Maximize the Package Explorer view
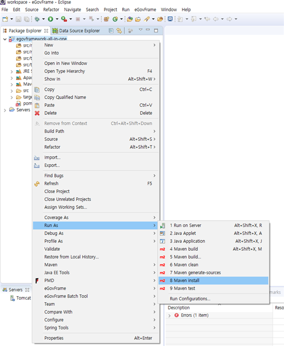The image size is (284, 346). point(156,31)
